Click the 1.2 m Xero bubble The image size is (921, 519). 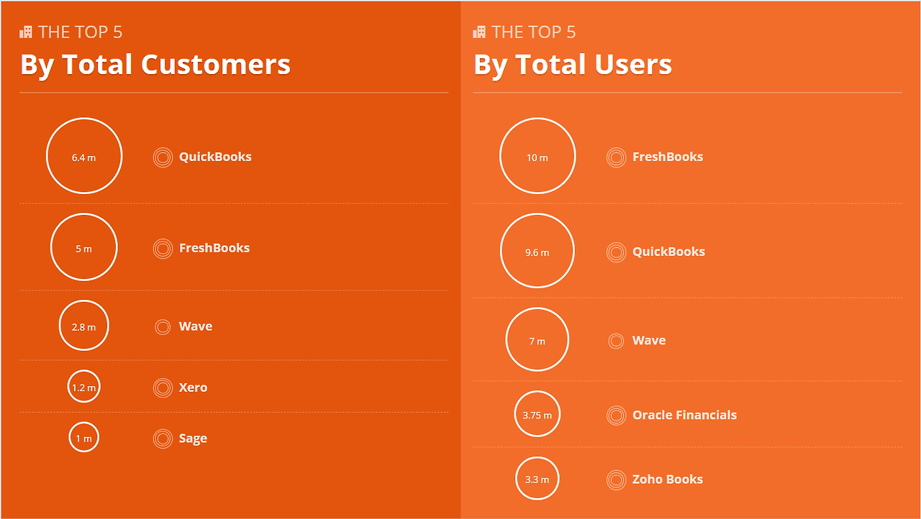(84, 387)
